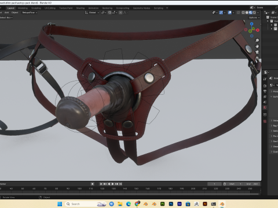Add a new workspace with plus button

click(167, 8)
